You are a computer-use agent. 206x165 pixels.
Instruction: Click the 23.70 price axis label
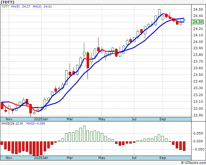coord(198,61)
